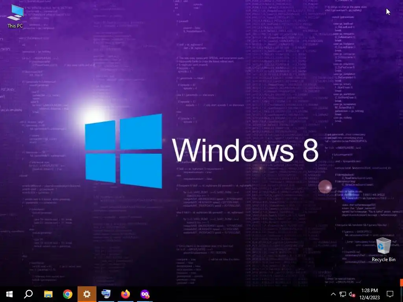Screen dimensions: 403x302
Task: Switch to the Settings gear app
Action: 87,294
